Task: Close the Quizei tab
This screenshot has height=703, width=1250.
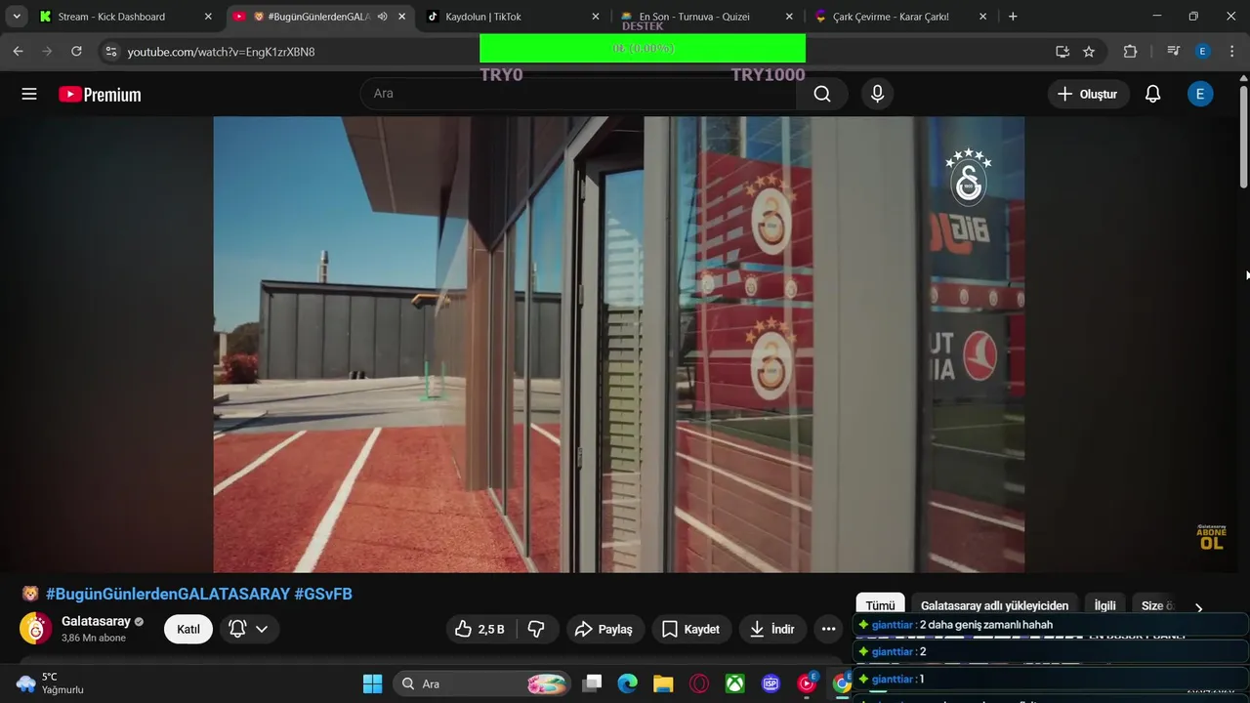Action: 789,17
